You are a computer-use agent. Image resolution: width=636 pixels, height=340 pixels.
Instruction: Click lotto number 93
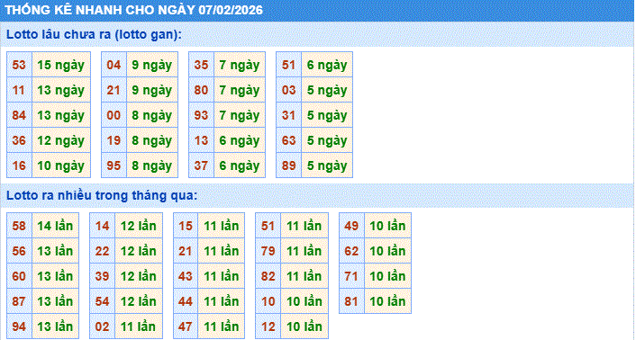pos(201,115)
